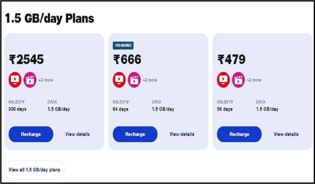Viewport: 315px width, 184px height.
Task: Click Recharge on the ₹2545 plan
Action: pyautogui.click(x=31, y=134)
